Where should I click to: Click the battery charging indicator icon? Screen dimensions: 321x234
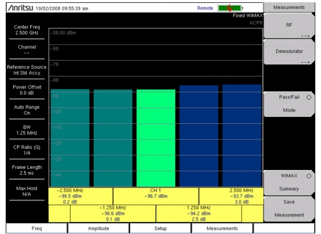(230, 8)
